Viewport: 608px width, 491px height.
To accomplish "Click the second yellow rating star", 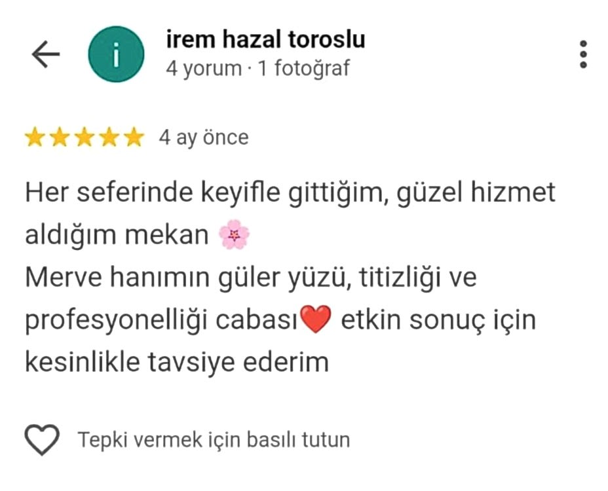I will (x=60, y=137).
